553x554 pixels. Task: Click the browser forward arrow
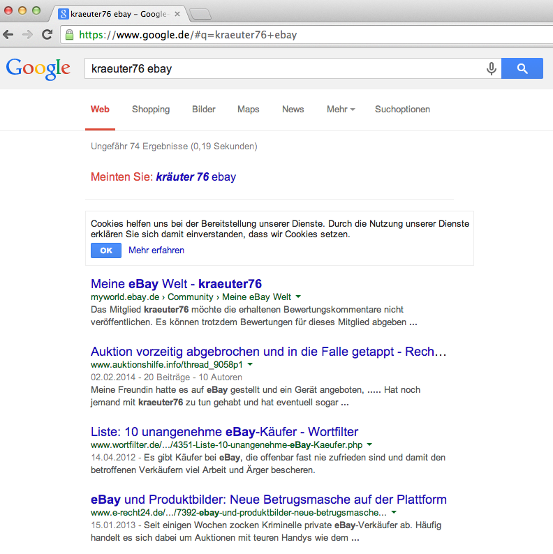click(27, 35)
